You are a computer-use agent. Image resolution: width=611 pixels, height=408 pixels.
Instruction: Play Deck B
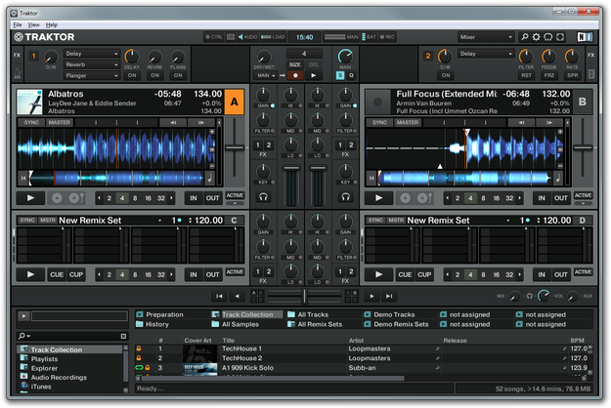click(378, 198)
